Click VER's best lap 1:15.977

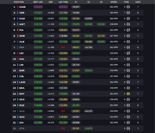38,13
